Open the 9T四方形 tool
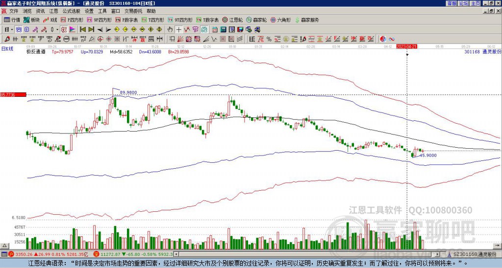The width and height of the screenshot is (502, 268). [180, 20]
